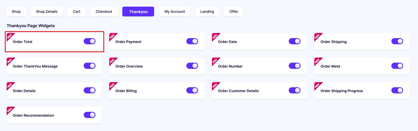Toggle off the Order Payment widget

pyautogui.click(x=192, y=41)
